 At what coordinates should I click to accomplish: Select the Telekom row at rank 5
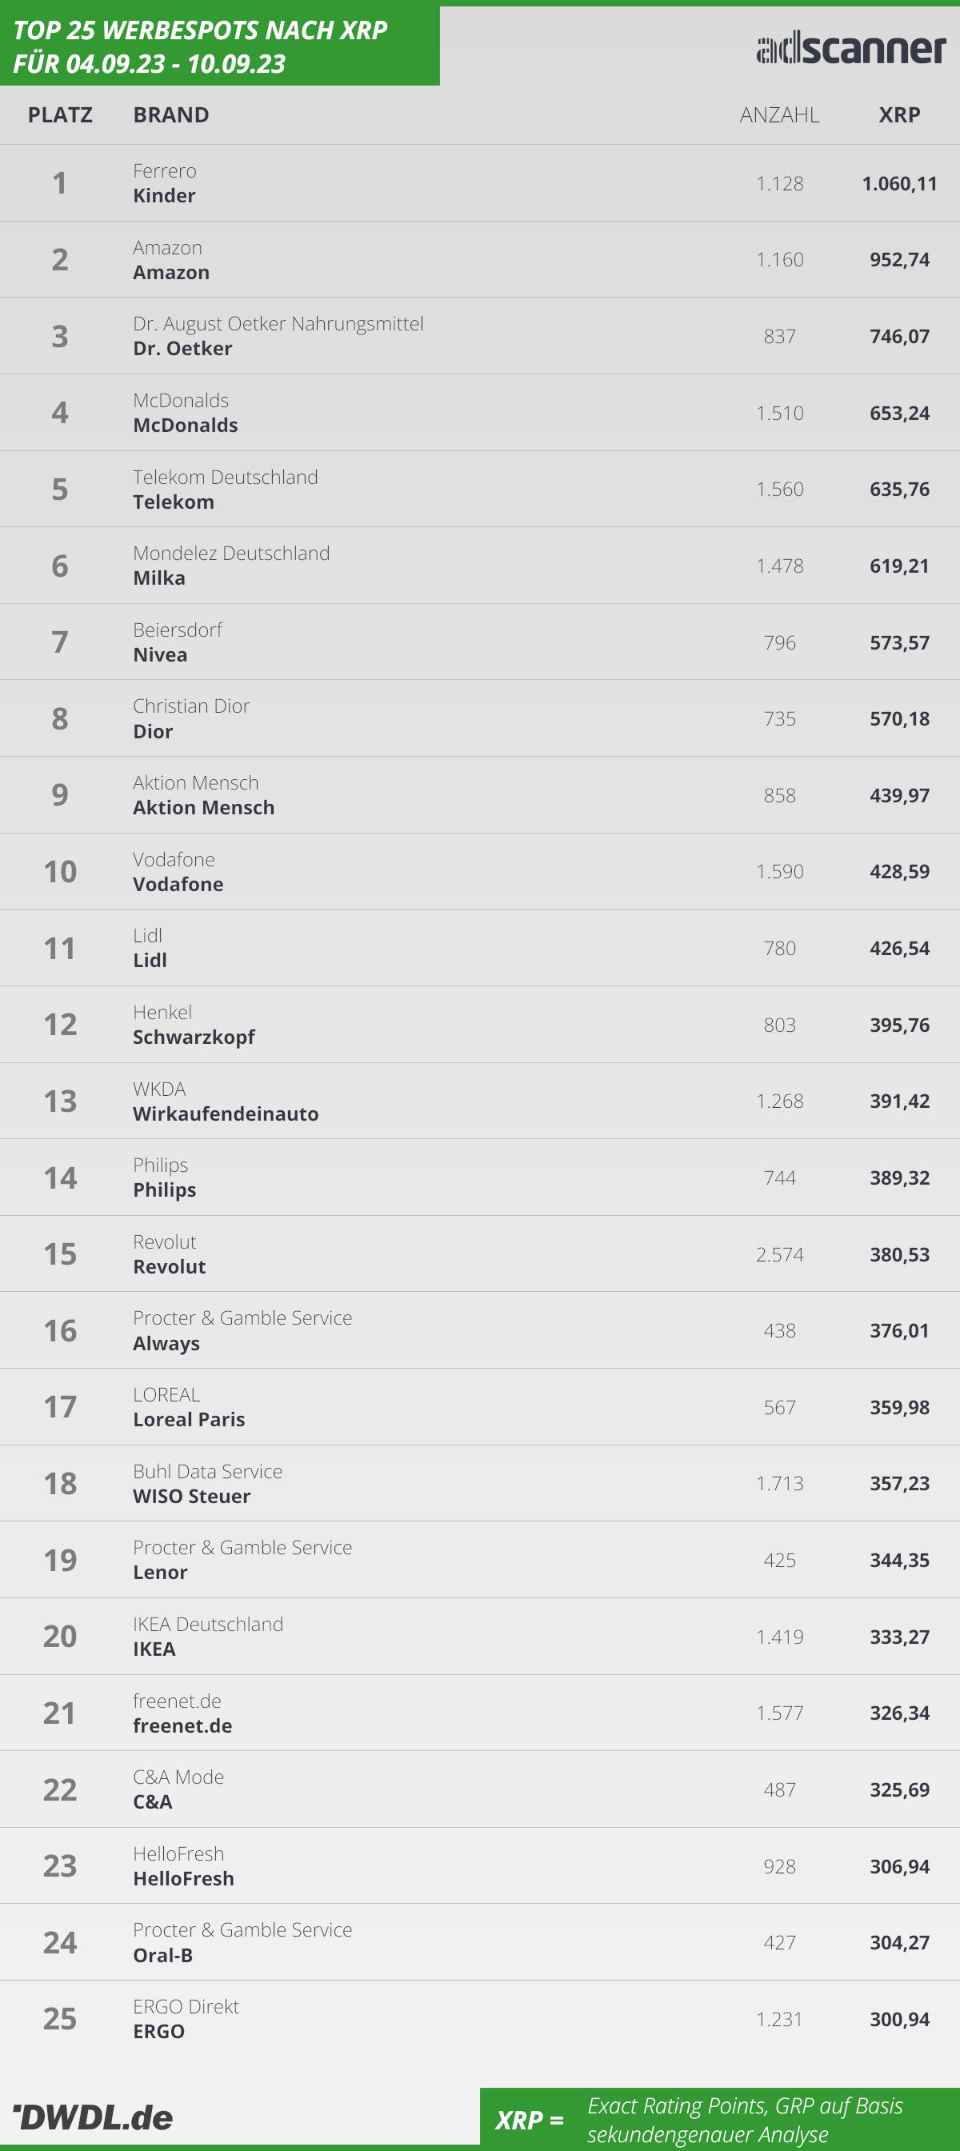point(480,490)
